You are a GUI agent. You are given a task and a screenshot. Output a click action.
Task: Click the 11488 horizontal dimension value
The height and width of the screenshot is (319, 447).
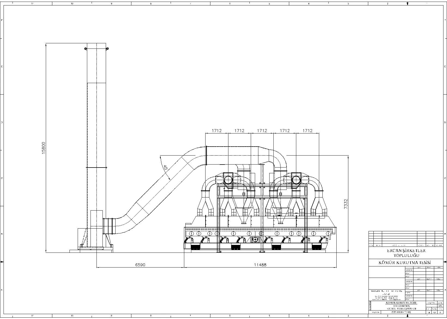click(260, 265)
